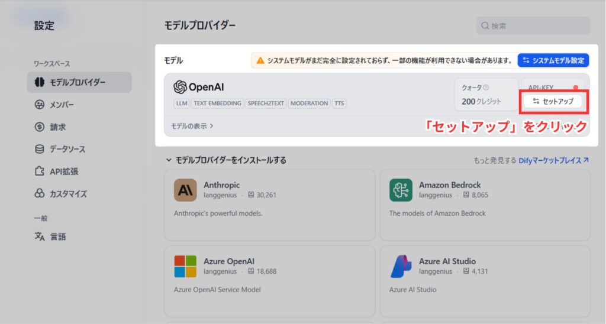The image size is (606, 324).
Task: Click the yellow warning triangle icon
Action: (260, 61)
